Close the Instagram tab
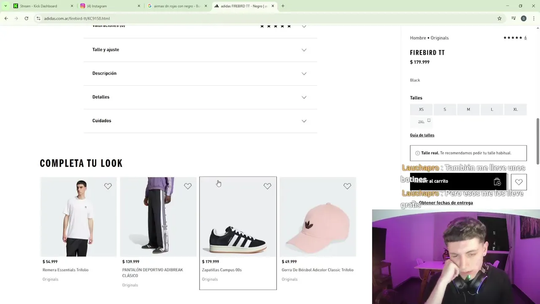This screenshot has height=304, width=540. click(x=139, y=6)
